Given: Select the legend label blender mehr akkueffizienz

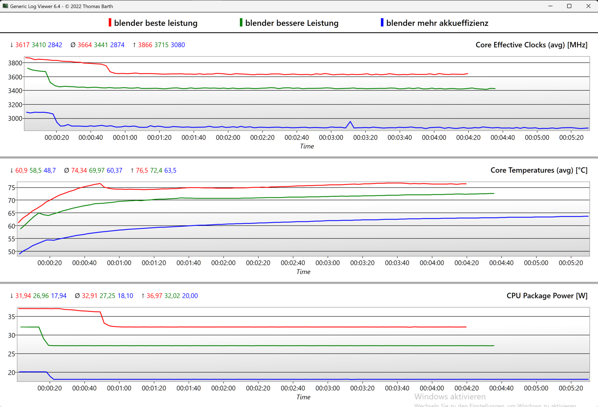Looking at the screenshot, I should (437, 23).
